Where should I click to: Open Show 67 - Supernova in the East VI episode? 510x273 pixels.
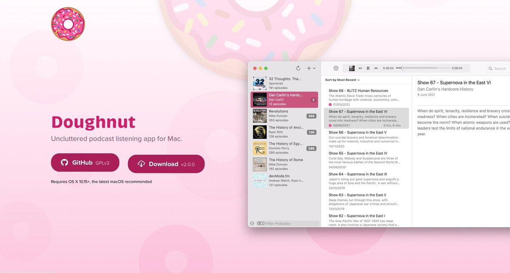(x=366, y=118)
